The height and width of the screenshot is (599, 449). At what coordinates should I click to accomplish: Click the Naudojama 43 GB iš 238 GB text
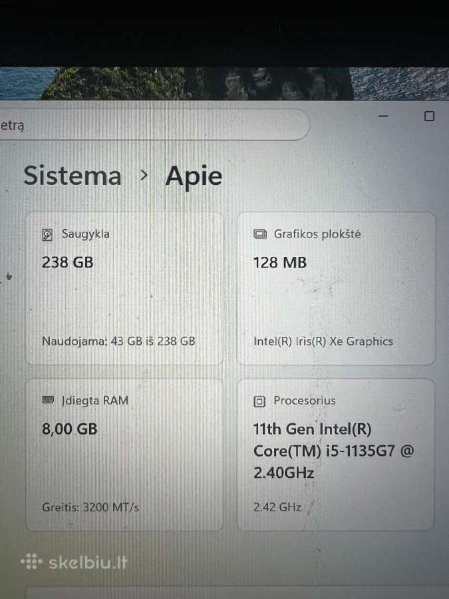[x=118, y=341]
